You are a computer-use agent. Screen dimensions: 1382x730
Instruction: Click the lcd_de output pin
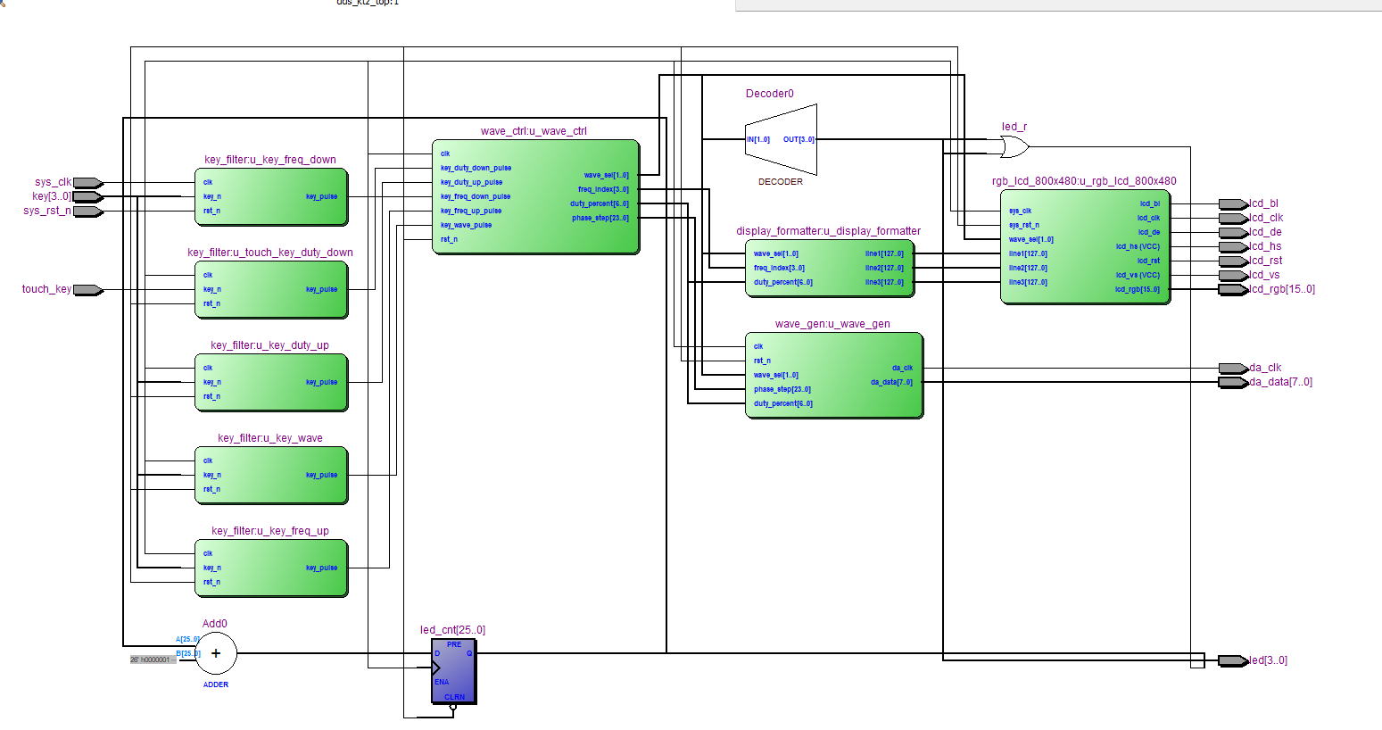coord(1233,232)
